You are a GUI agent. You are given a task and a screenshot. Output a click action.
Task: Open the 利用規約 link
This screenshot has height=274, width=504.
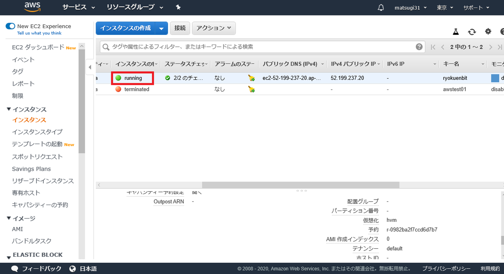tap(490, 269)
